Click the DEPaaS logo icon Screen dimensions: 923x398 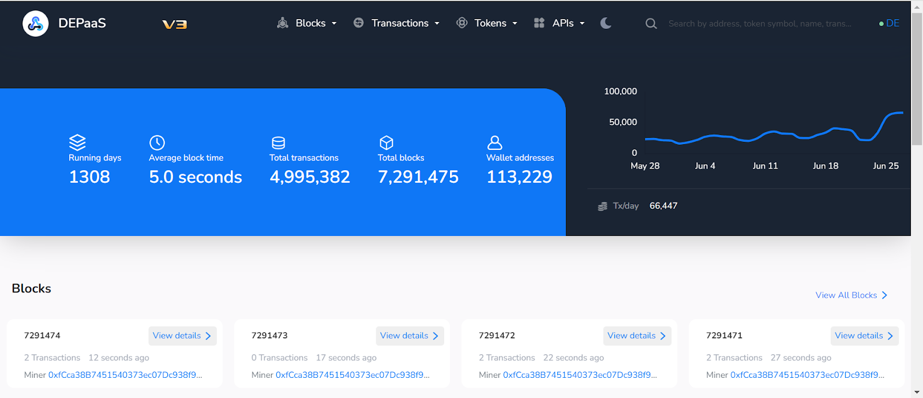35,24
